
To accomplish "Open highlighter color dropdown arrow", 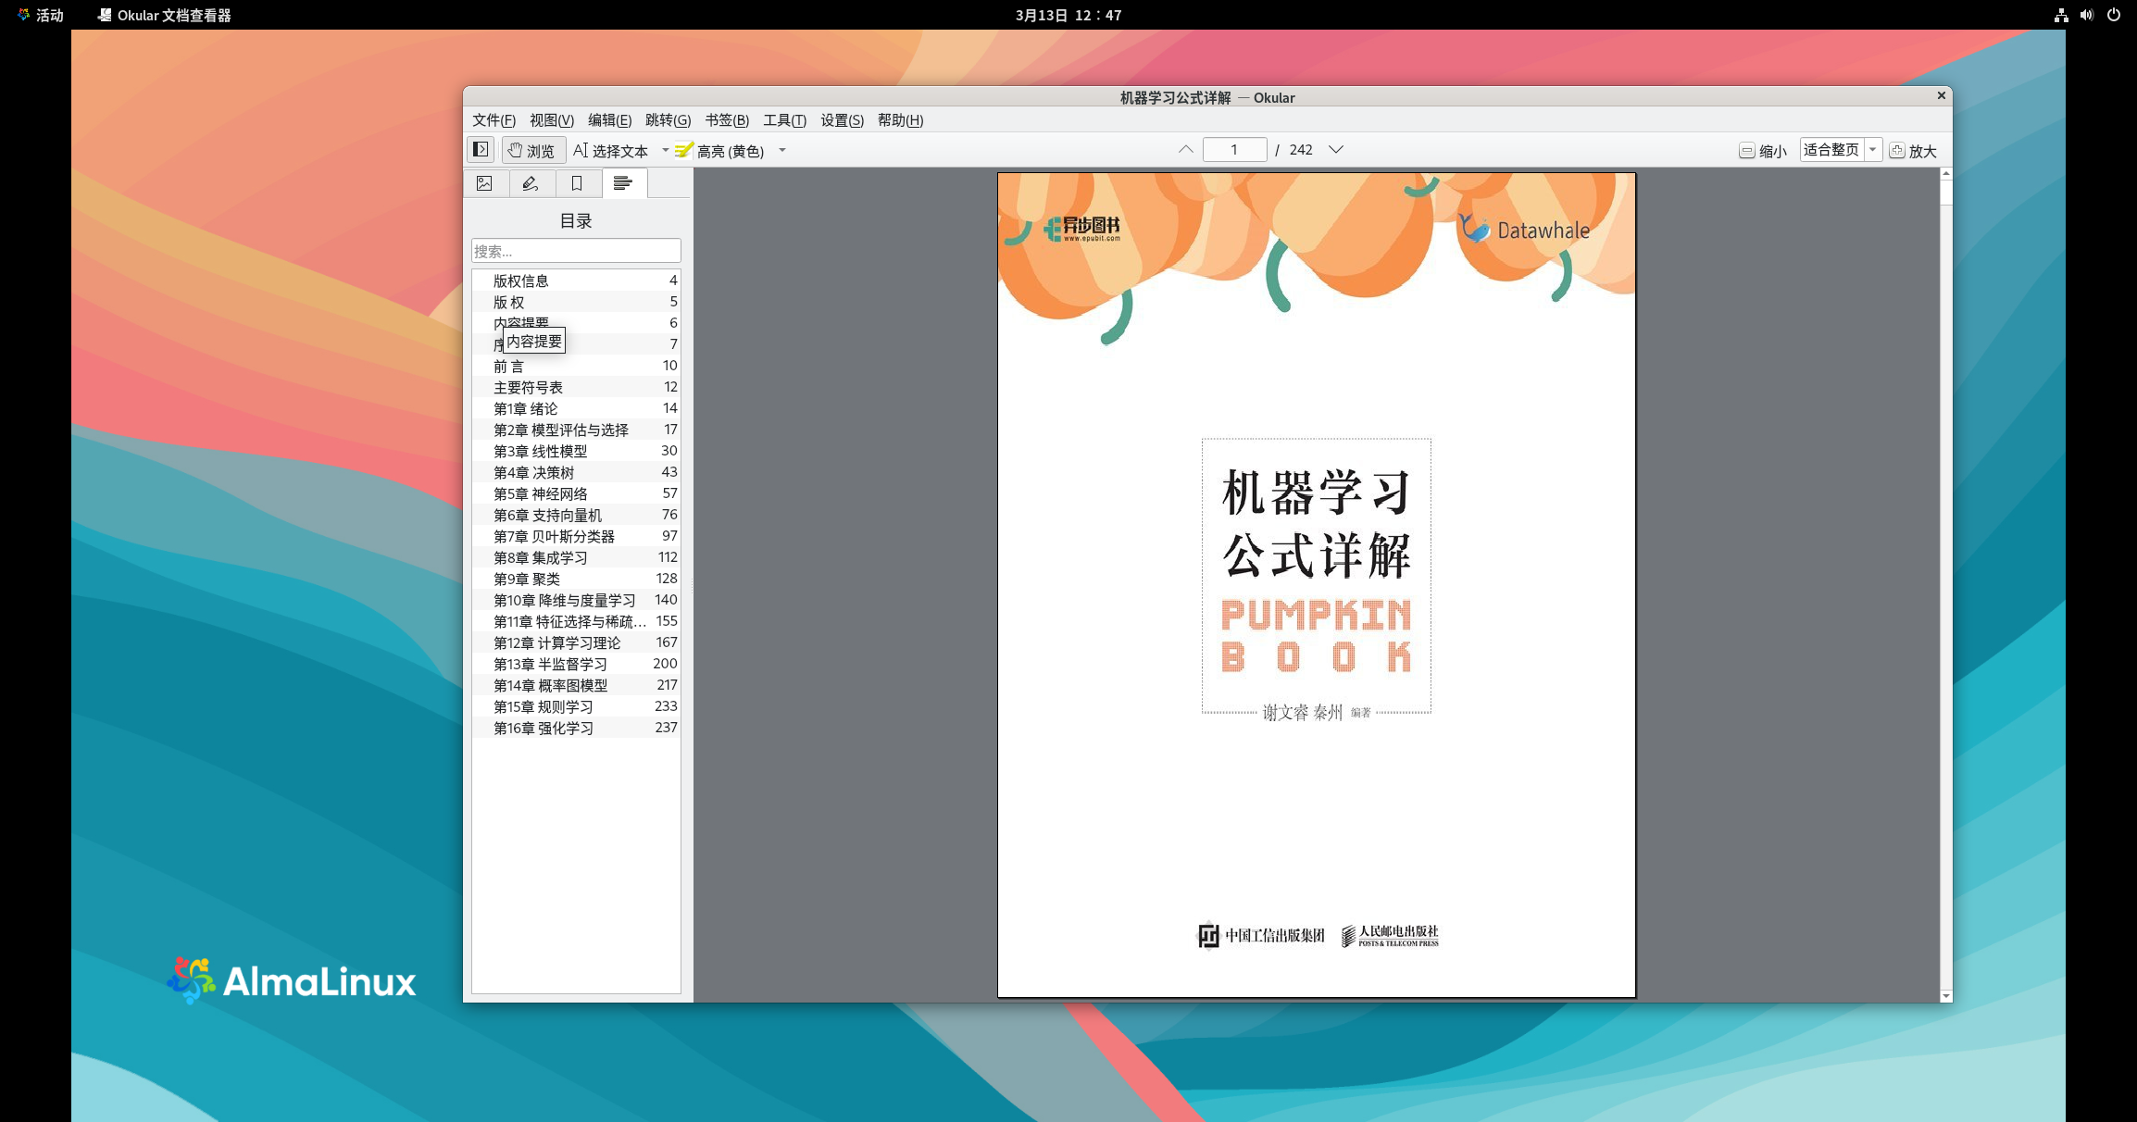I will click(x=782, y=150).
